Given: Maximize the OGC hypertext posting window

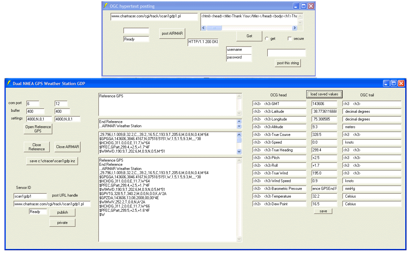Looking at the screenshot, I should coord(303,6).
